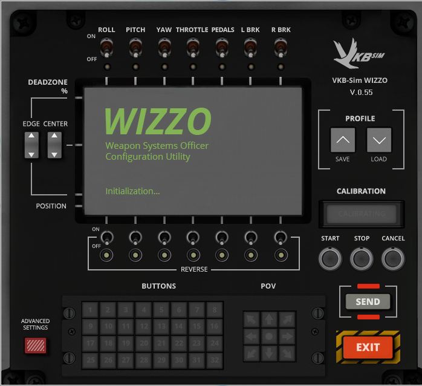This screenshot has height=386, width=422.
Task: Click the indicator light below ROLL switch
Action: tap(107, 67)
